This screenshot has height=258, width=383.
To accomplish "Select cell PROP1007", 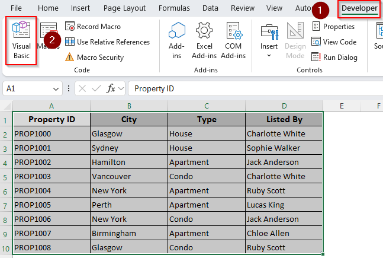I will point(52,233).
